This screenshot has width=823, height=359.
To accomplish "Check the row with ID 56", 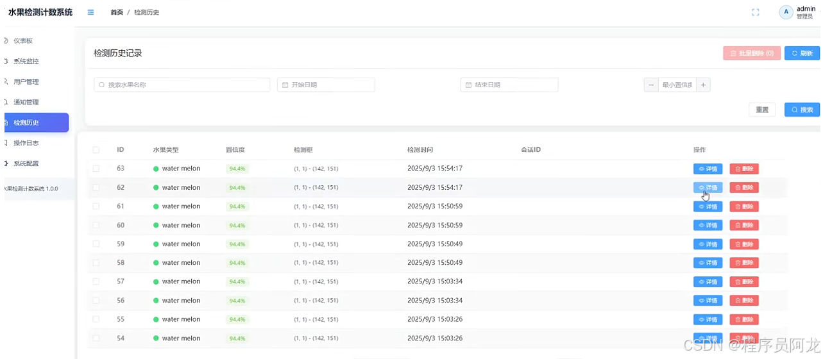I will pos(96,300).
